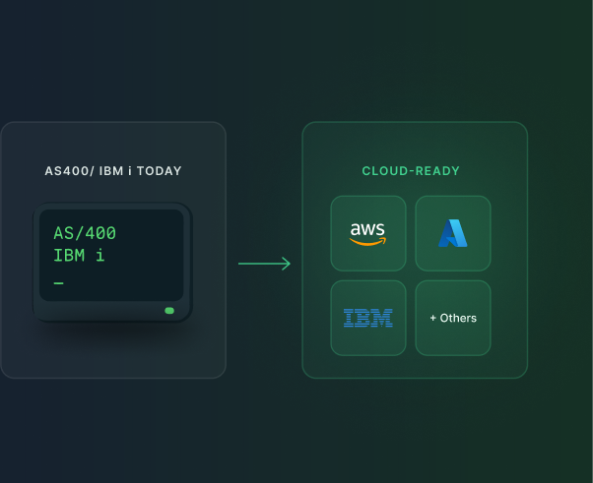Click the "AS/400" terminal text
The width and height of the screenshot is (593, 483).
coord(85,233)
